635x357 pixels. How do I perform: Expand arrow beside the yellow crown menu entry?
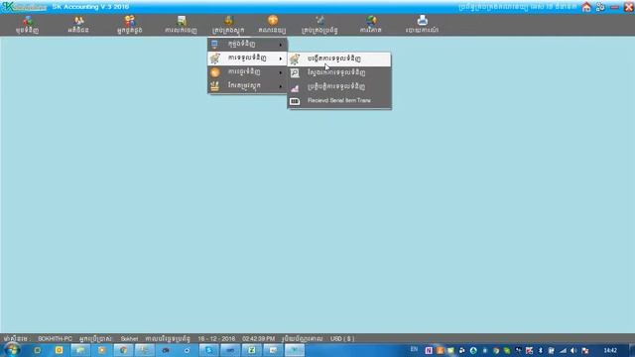click(x=281, y=86)
